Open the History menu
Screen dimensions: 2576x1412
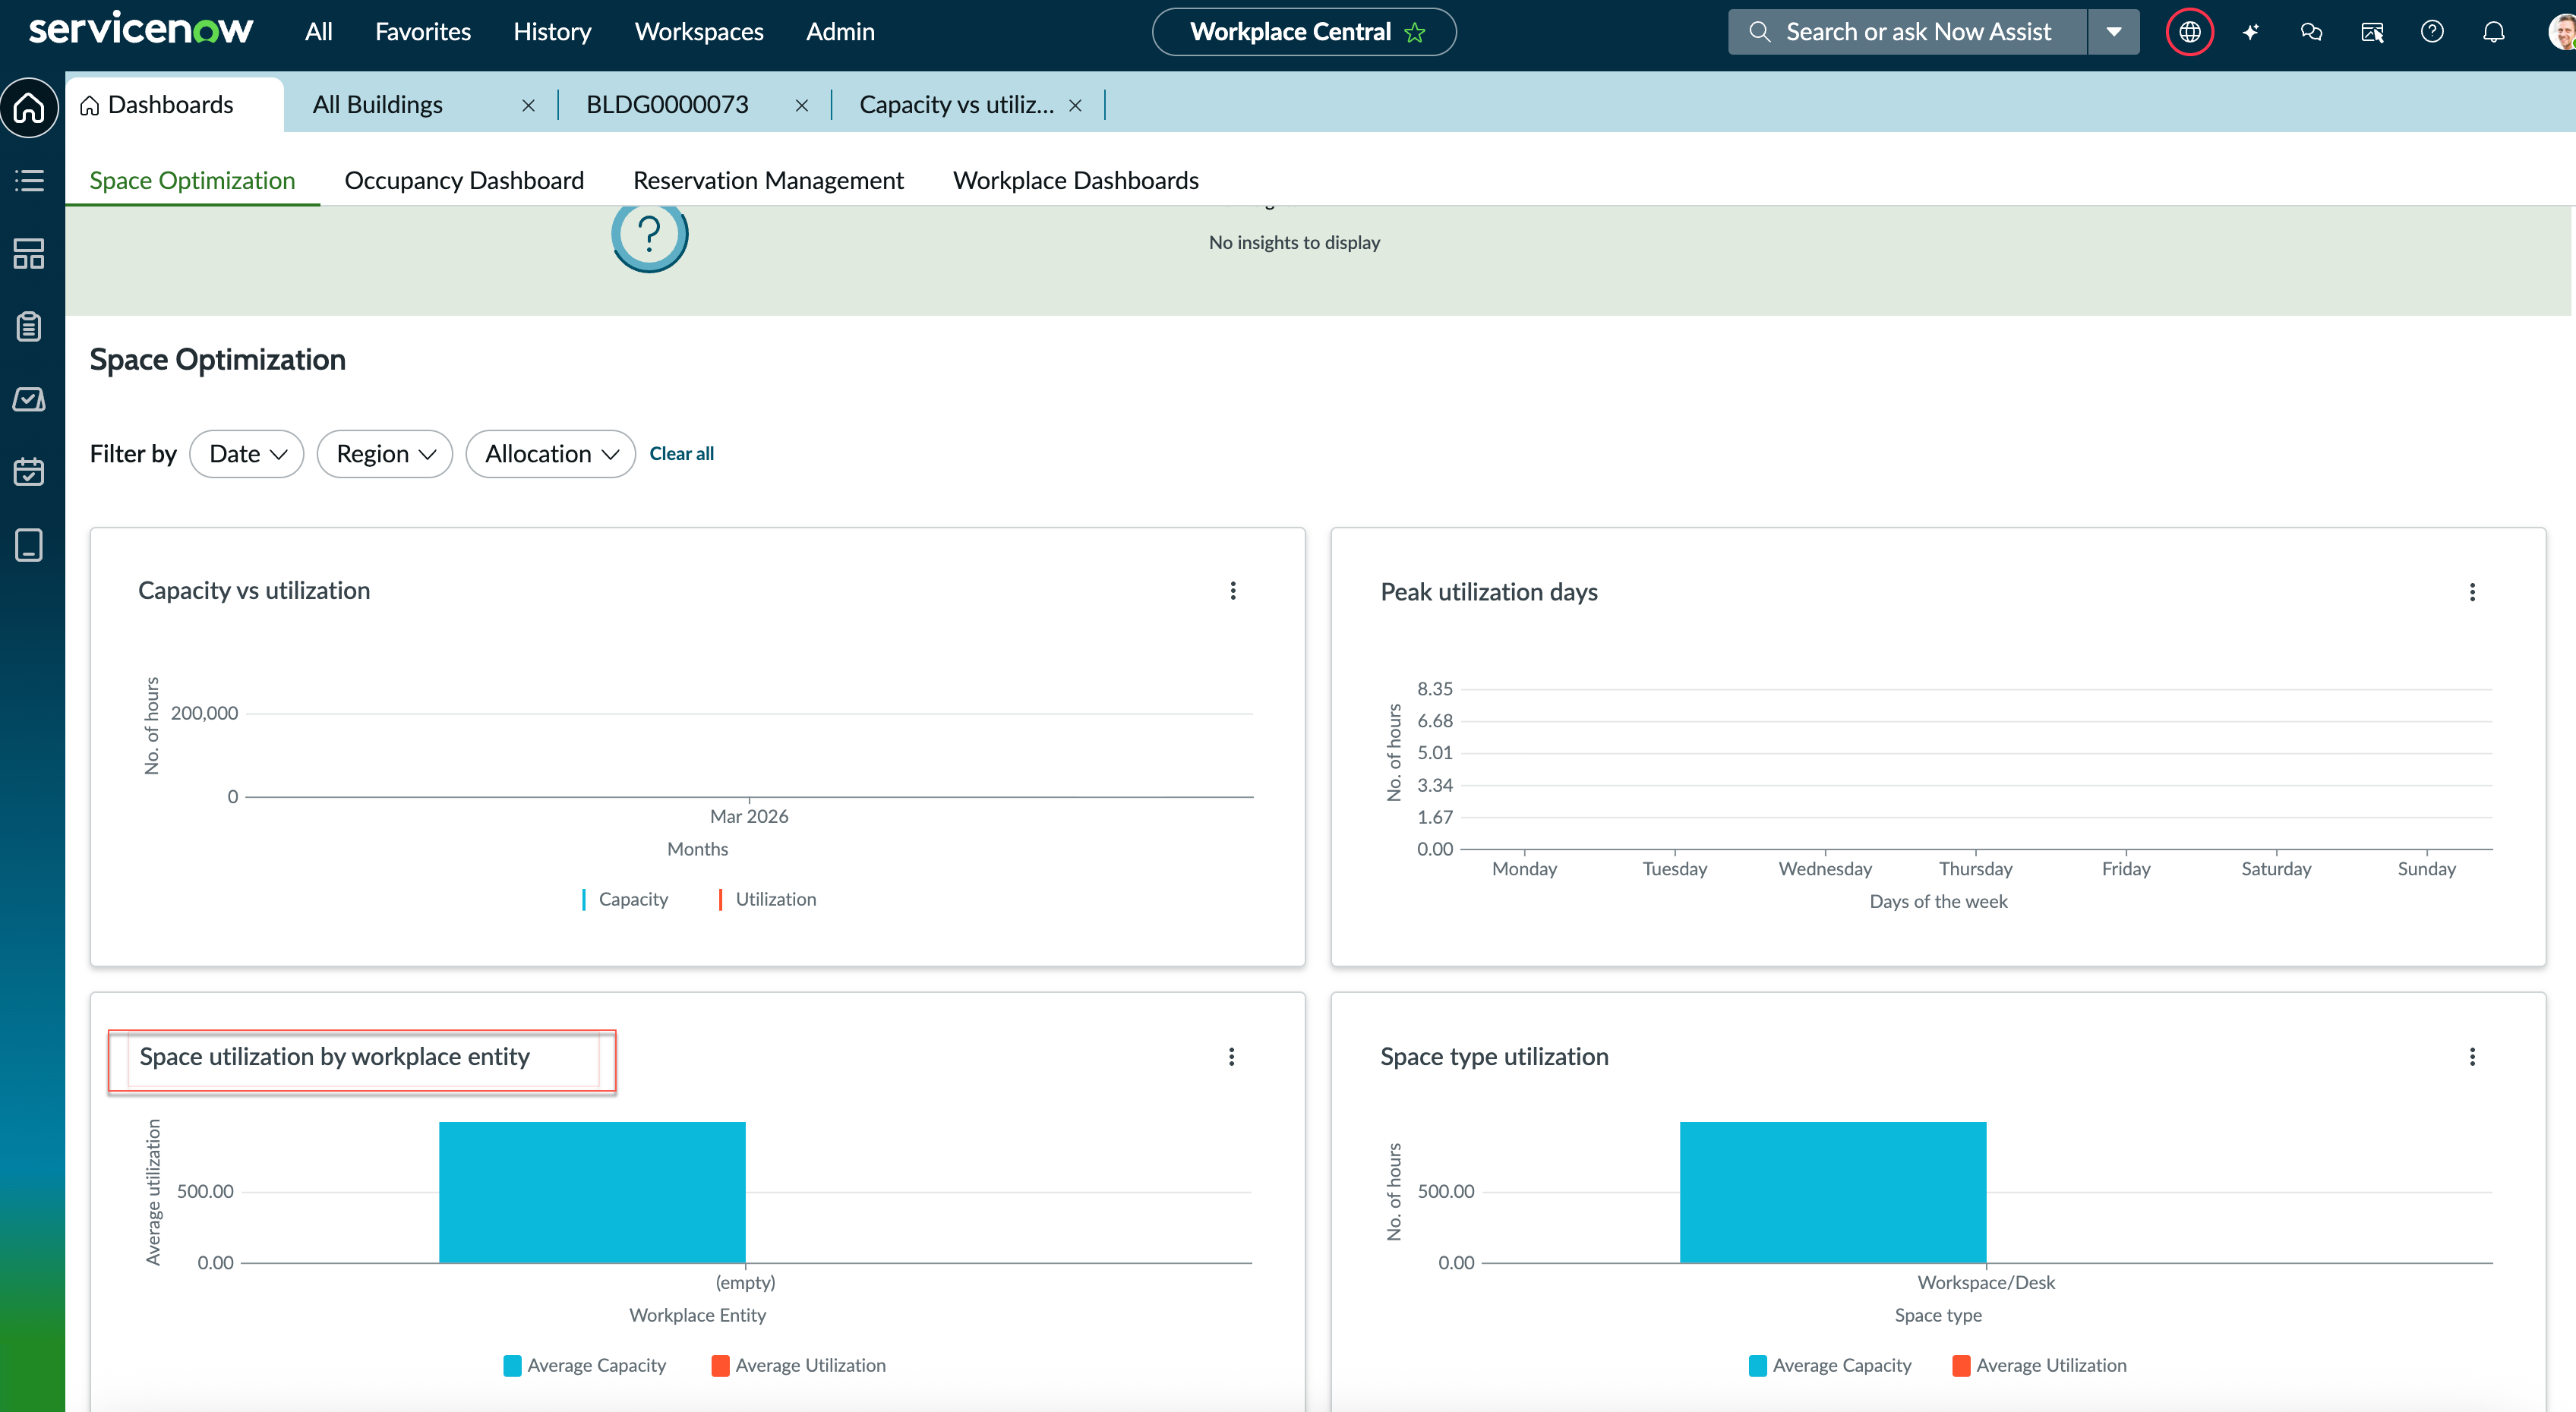click(x=552, y=32)
